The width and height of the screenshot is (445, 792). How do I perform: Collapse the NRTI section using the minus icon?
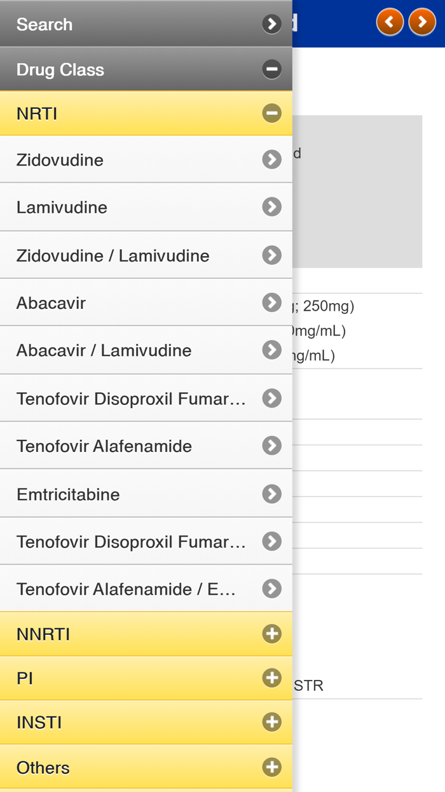[x=271, y=113]
